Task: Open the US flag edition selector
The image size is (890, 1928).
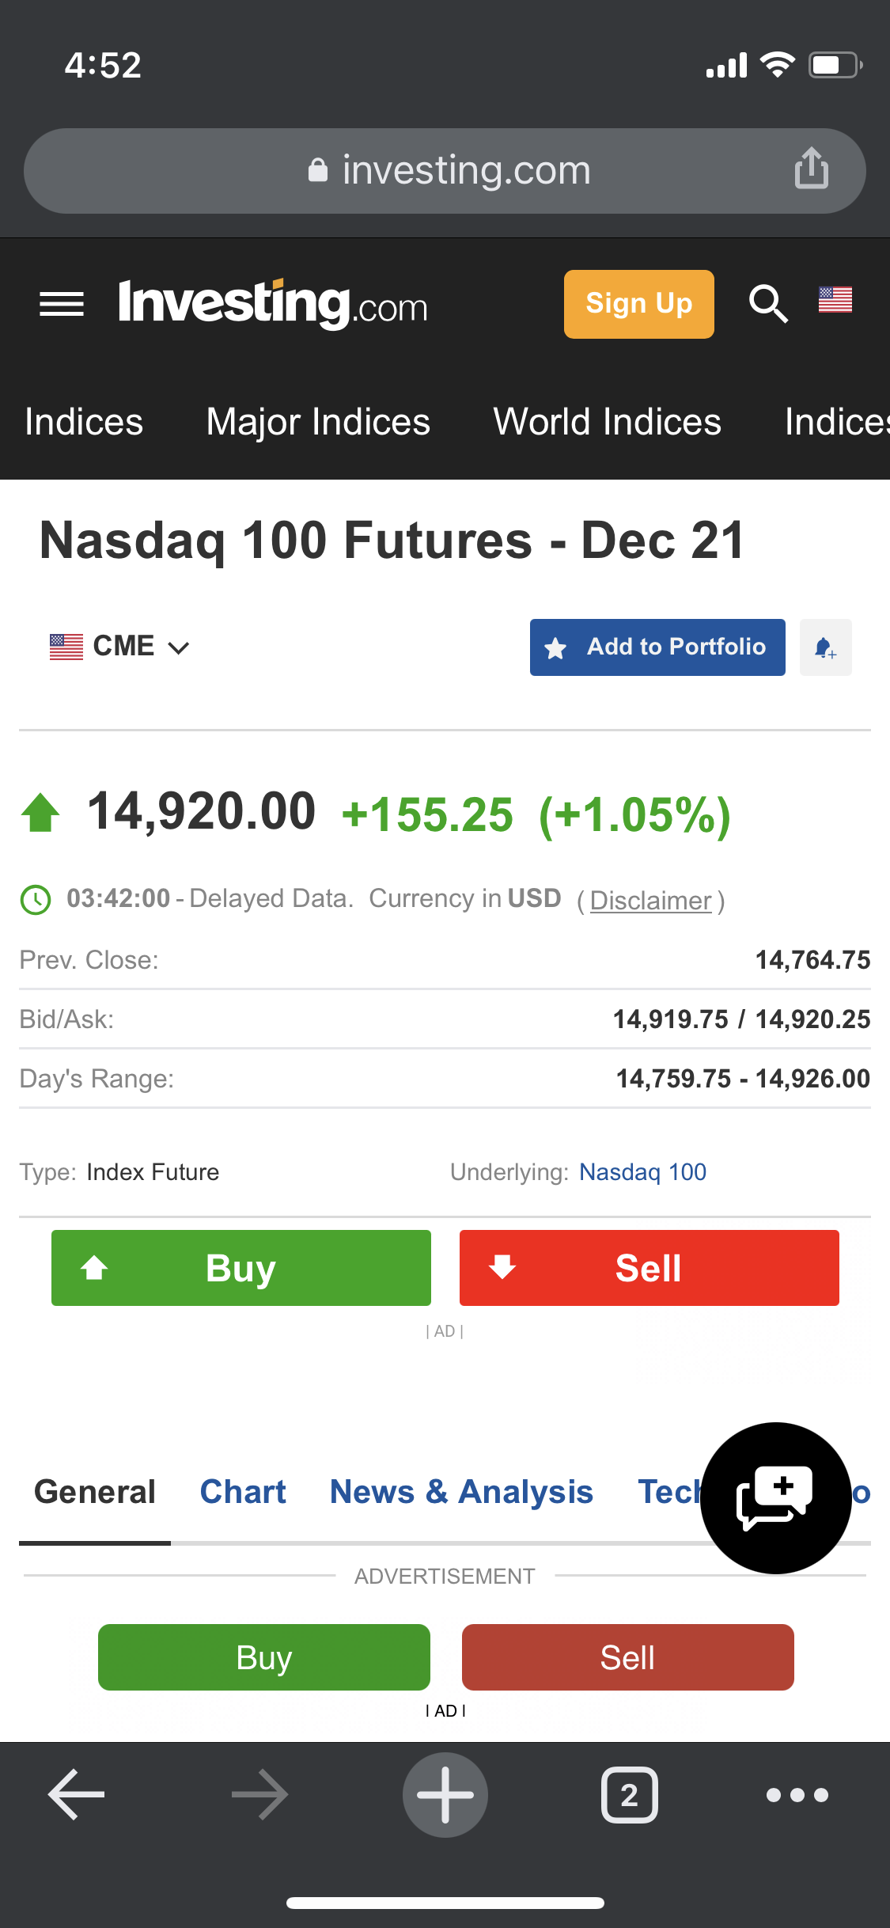Action: [x=835, y=300]
